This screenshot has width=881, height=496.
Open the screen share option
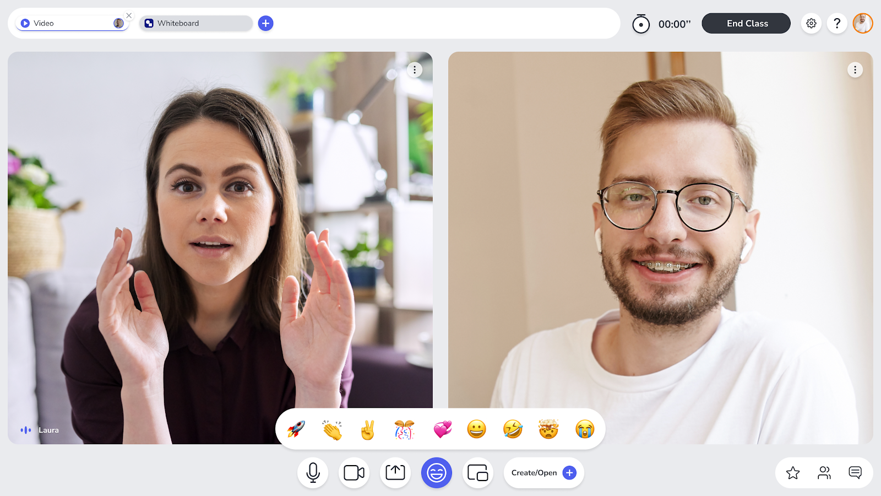(395, 473)
